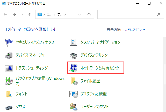
Task: Expand the chevron after コ... breadcrumb
Action: [x=55, y=14]
